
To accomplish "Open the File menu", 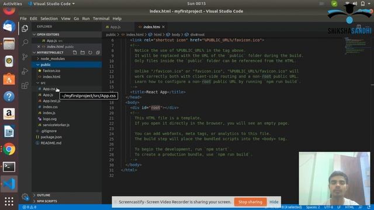I will click(23, 19).
